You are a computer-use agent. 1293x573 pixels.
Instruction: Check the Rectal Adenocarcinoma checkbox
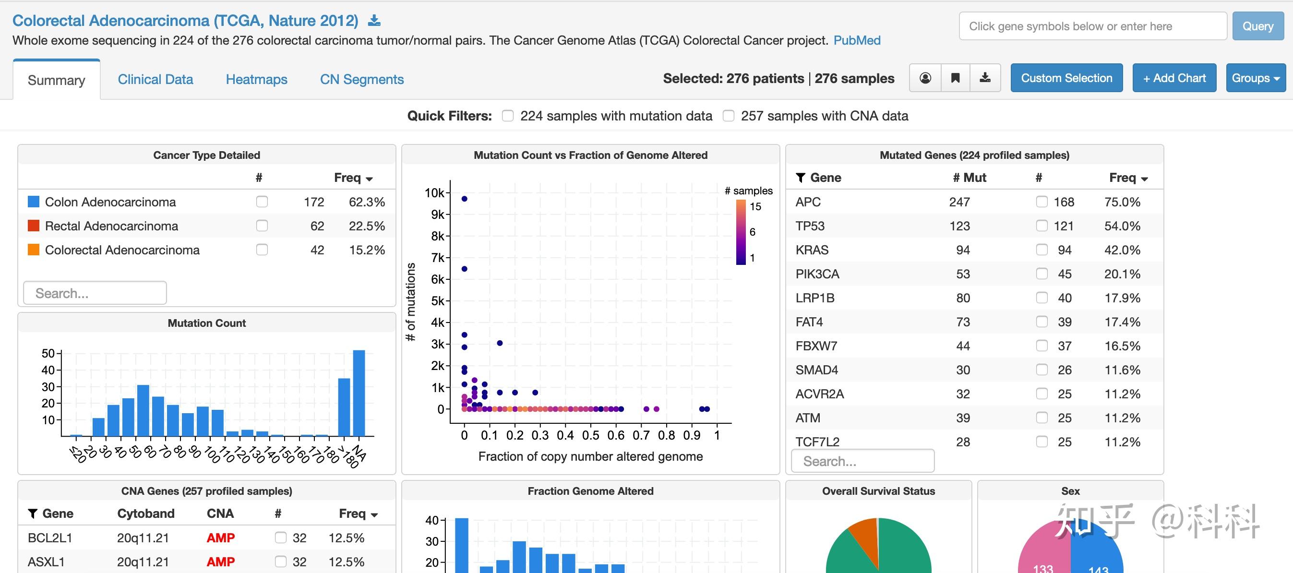pos(262,226)
